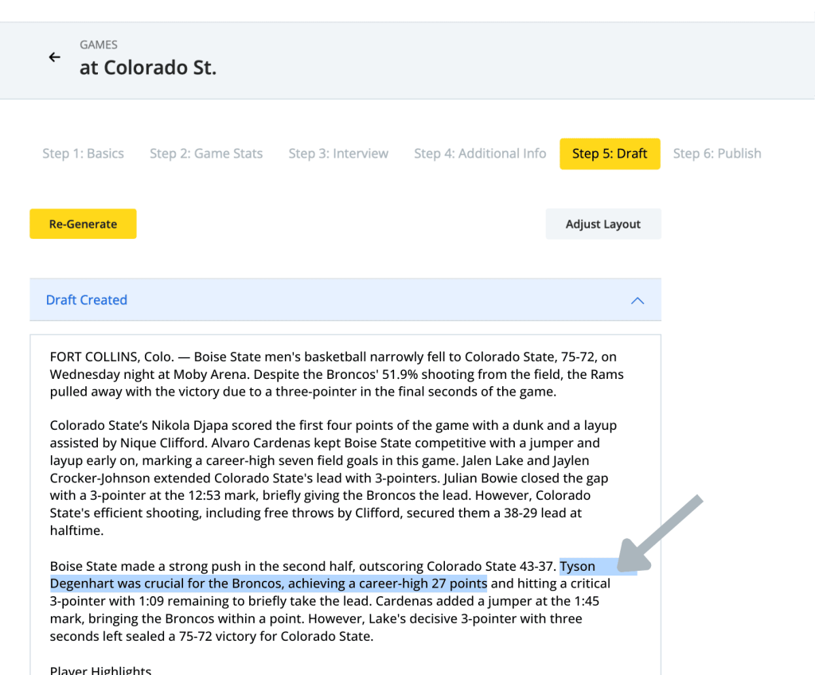Collapse the Draft Created panel chevron

[x=638, y=301]
